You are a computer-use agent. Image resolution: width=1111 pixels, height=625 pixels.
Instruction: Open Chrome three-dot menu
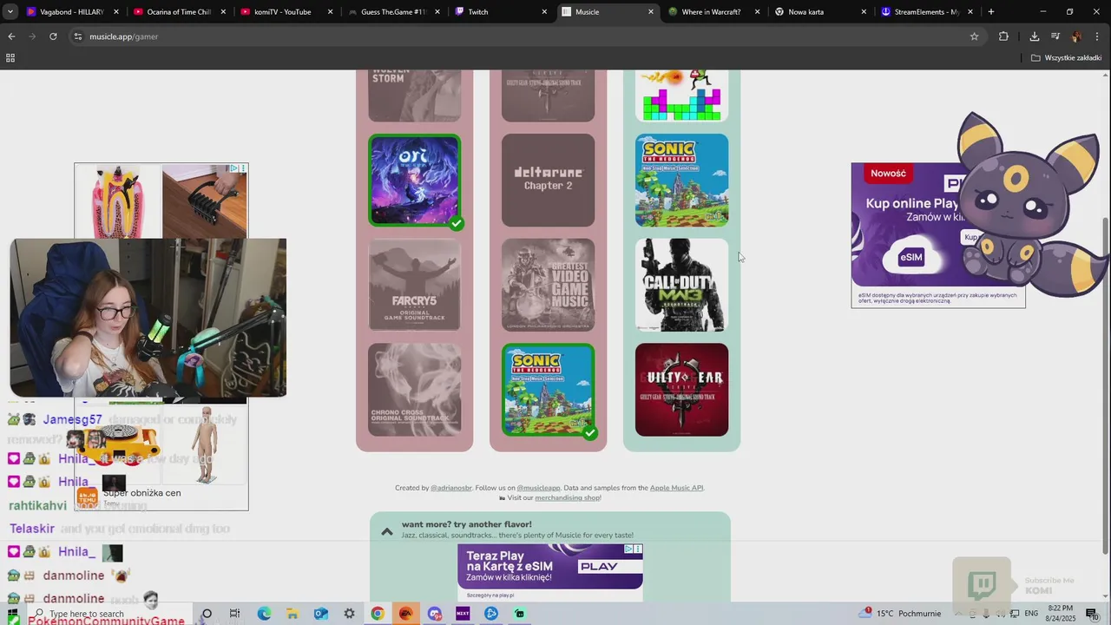[x=1097, y=36]
